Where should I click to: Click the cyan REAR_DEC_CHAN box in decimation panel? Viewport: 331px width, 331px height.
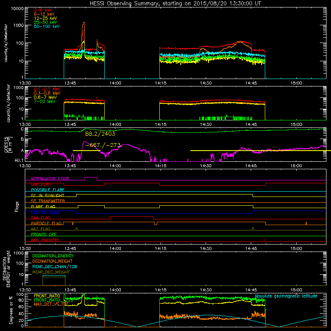(x=54, y=276)
